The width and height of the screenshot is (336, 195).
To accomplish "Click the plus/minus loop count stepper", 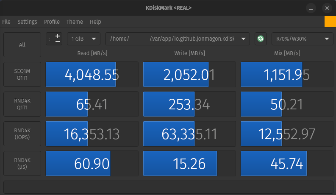I will click(x=58, y=39).
